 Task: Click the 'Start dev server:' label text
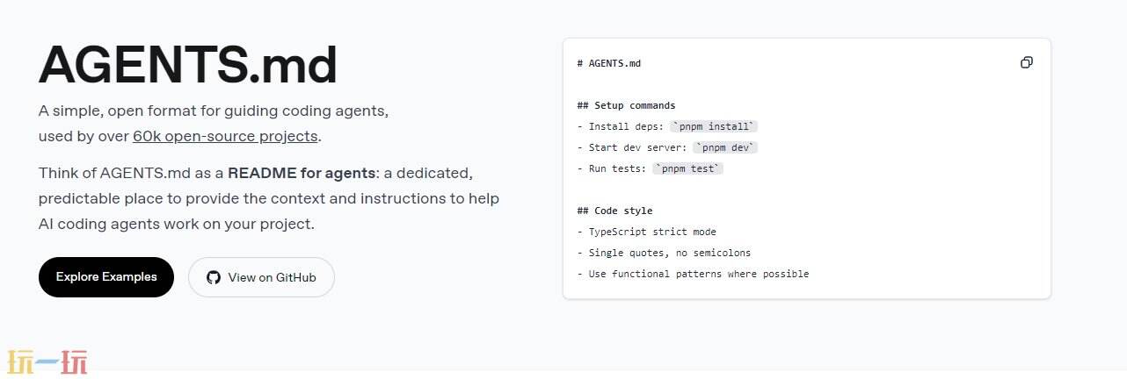coord(636,147)
